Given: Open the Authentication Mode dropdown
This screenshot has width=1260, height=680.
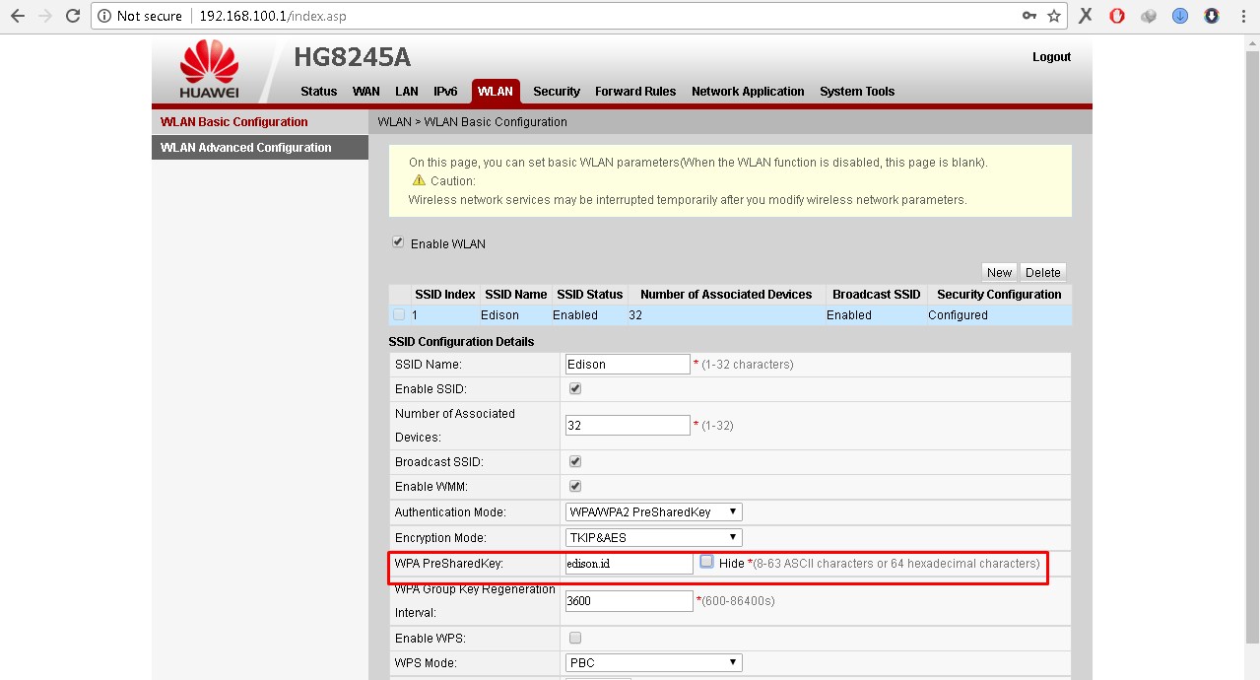Looking at the screenshot, I should tap(652, 511).
